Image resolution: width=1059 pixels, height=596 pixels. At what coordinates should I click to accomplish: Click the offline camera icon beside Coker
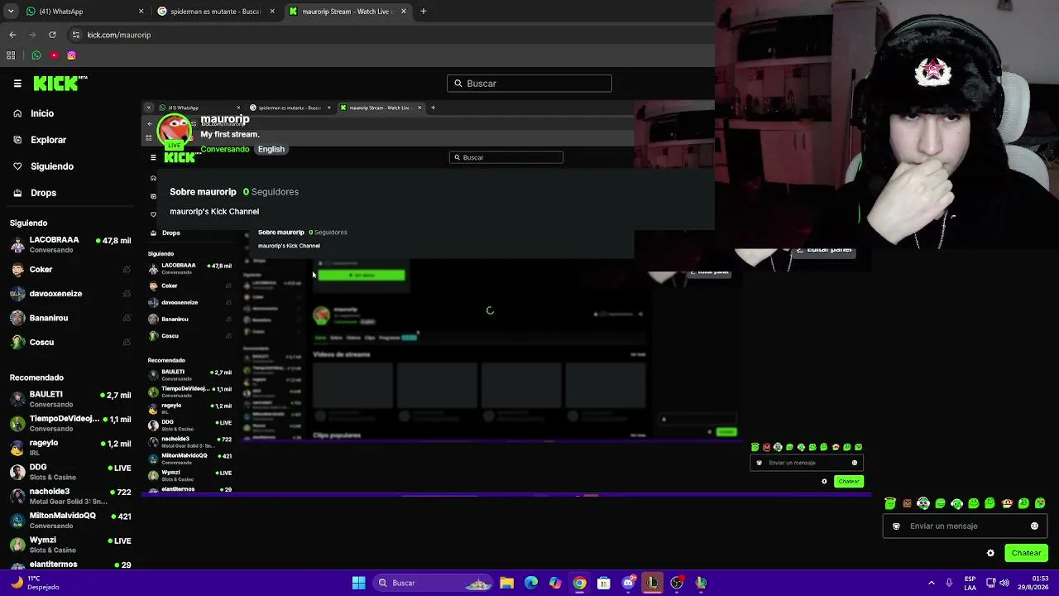[x=127, y=270]
